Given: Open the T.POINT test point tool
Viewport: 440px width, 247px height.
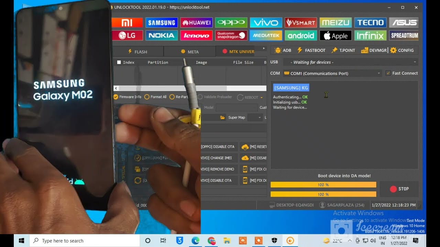Looking at the screenshot, I should [343, 50].
